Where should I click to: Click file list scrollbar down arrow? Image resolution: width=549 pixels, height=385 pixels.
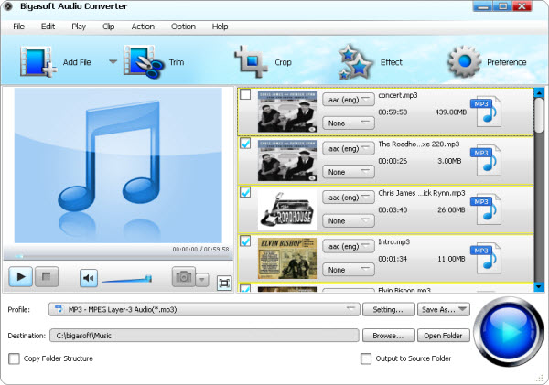coord(539,287)
